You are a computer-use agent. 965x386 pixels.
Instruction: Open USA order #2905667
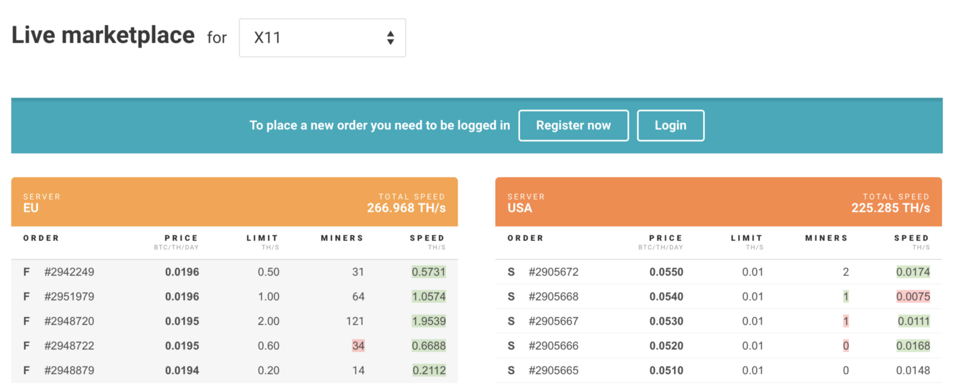[553, 322]
